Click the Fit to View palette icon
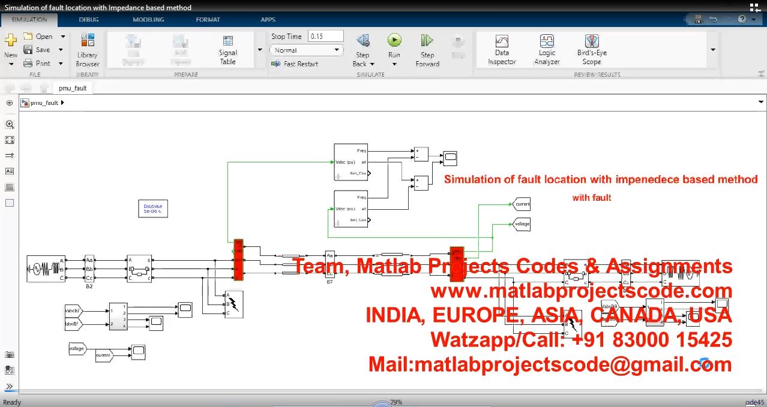The height and width of the screenshot is (407, 767). [x=10, y=140]
